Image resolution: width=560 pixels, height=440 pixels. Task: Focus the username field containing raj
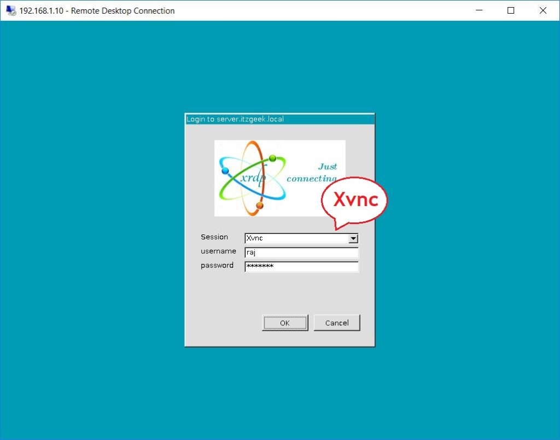(301, 253)
